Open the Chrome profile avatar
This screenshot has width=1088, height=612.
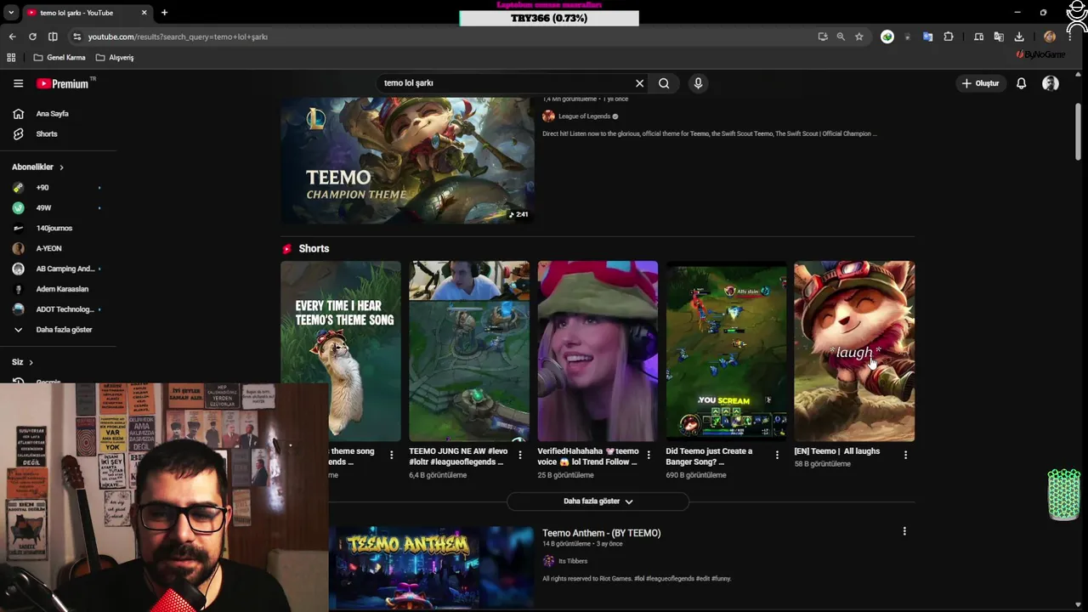click(x=1050, y=37)
